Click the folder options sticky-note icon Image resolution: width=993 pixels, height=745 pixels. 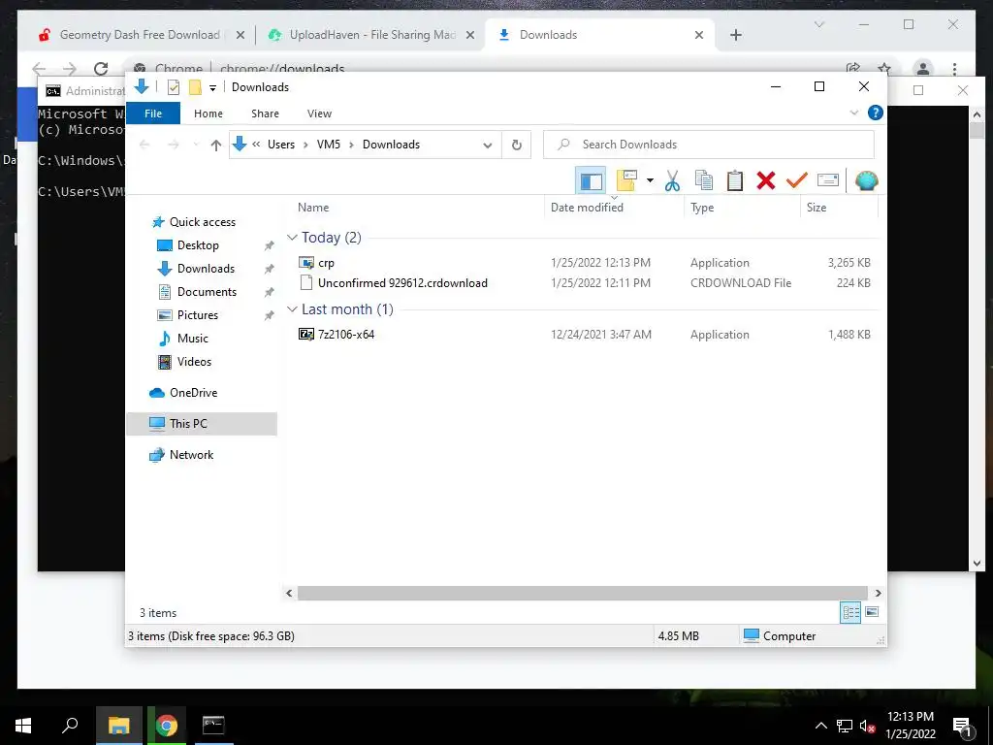(x=626, y=180)
